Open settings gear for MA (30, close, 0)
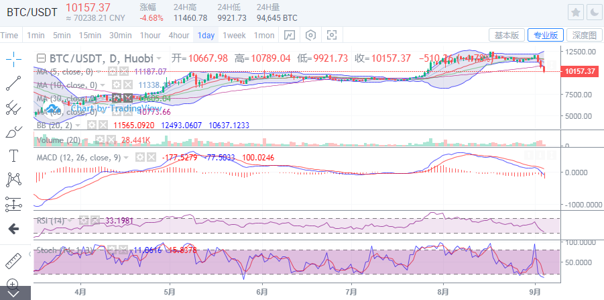The image size is (604, 300). 117,99
